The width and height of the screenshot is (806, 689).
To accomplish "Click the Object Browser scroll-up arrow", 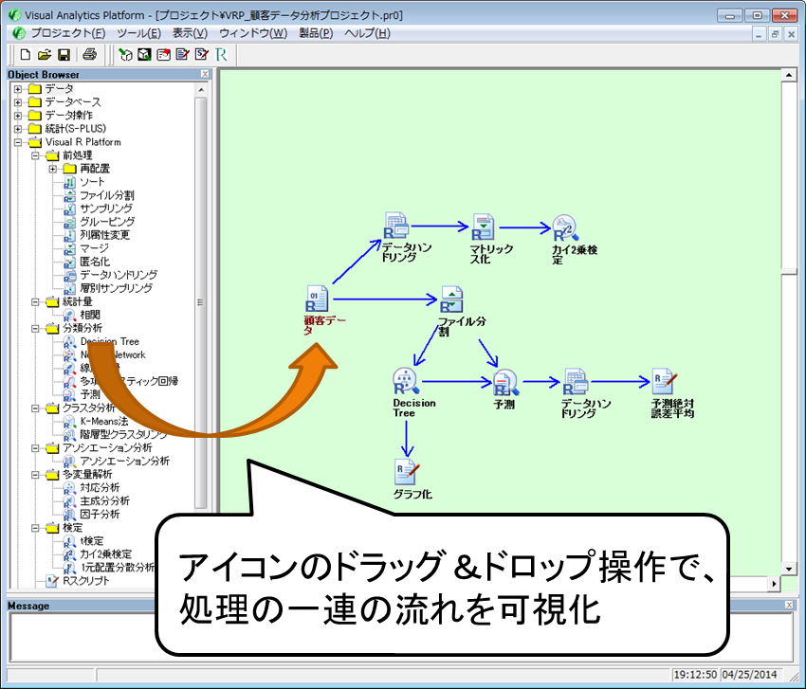I will click(201, 89).
